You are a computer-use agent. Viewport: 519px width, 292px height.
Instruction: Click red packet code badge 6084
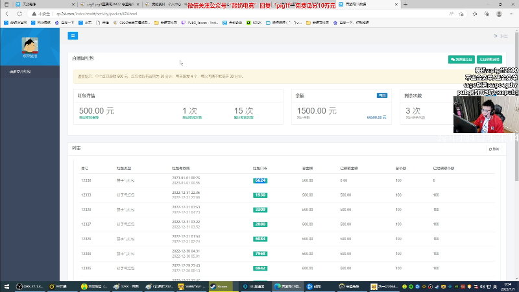pos(260,239)
